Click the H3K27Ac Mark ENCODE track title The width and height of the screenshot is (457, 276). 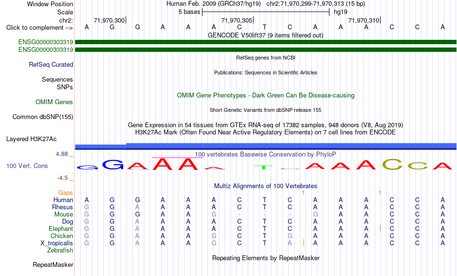pos(266,132)
